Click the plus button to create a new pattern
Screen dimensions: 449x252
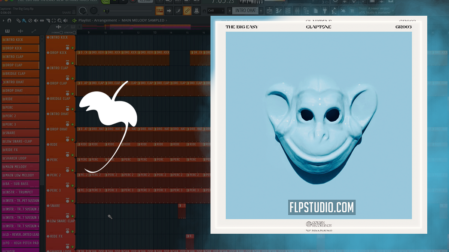pyautogui.click(x=261, y=10)
